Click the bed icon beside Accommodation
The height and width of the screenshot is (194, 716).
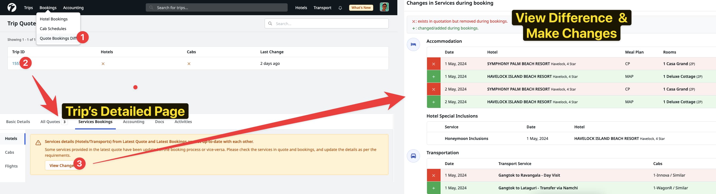(x=413, y=44)
